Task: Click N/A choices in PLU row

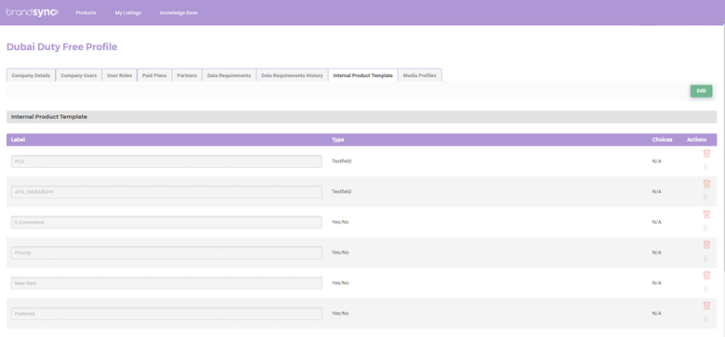Action: tap(656, 162)
